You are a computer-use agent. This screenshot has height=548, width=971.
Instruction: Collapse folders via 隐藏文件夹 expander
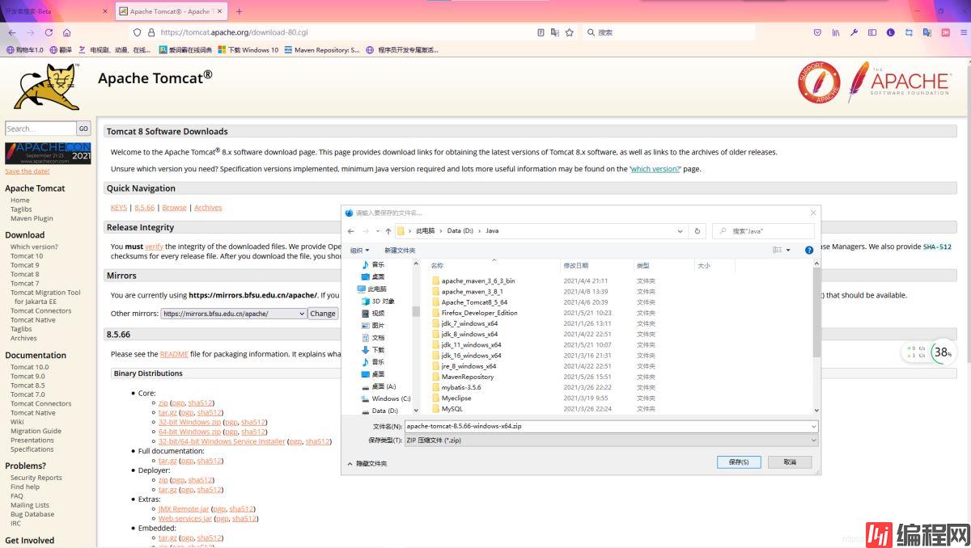(x=368, y=463)
